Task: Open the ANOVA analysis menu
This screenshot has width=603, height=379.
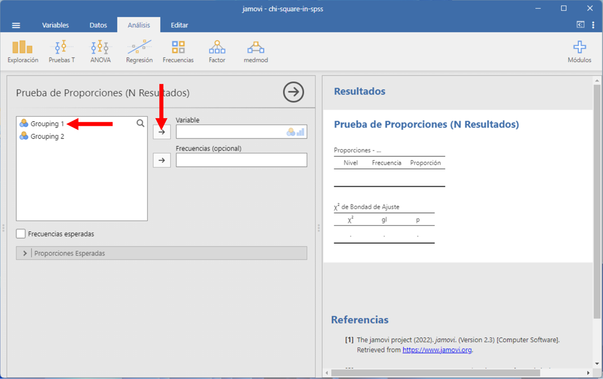Action: [100, 52]
